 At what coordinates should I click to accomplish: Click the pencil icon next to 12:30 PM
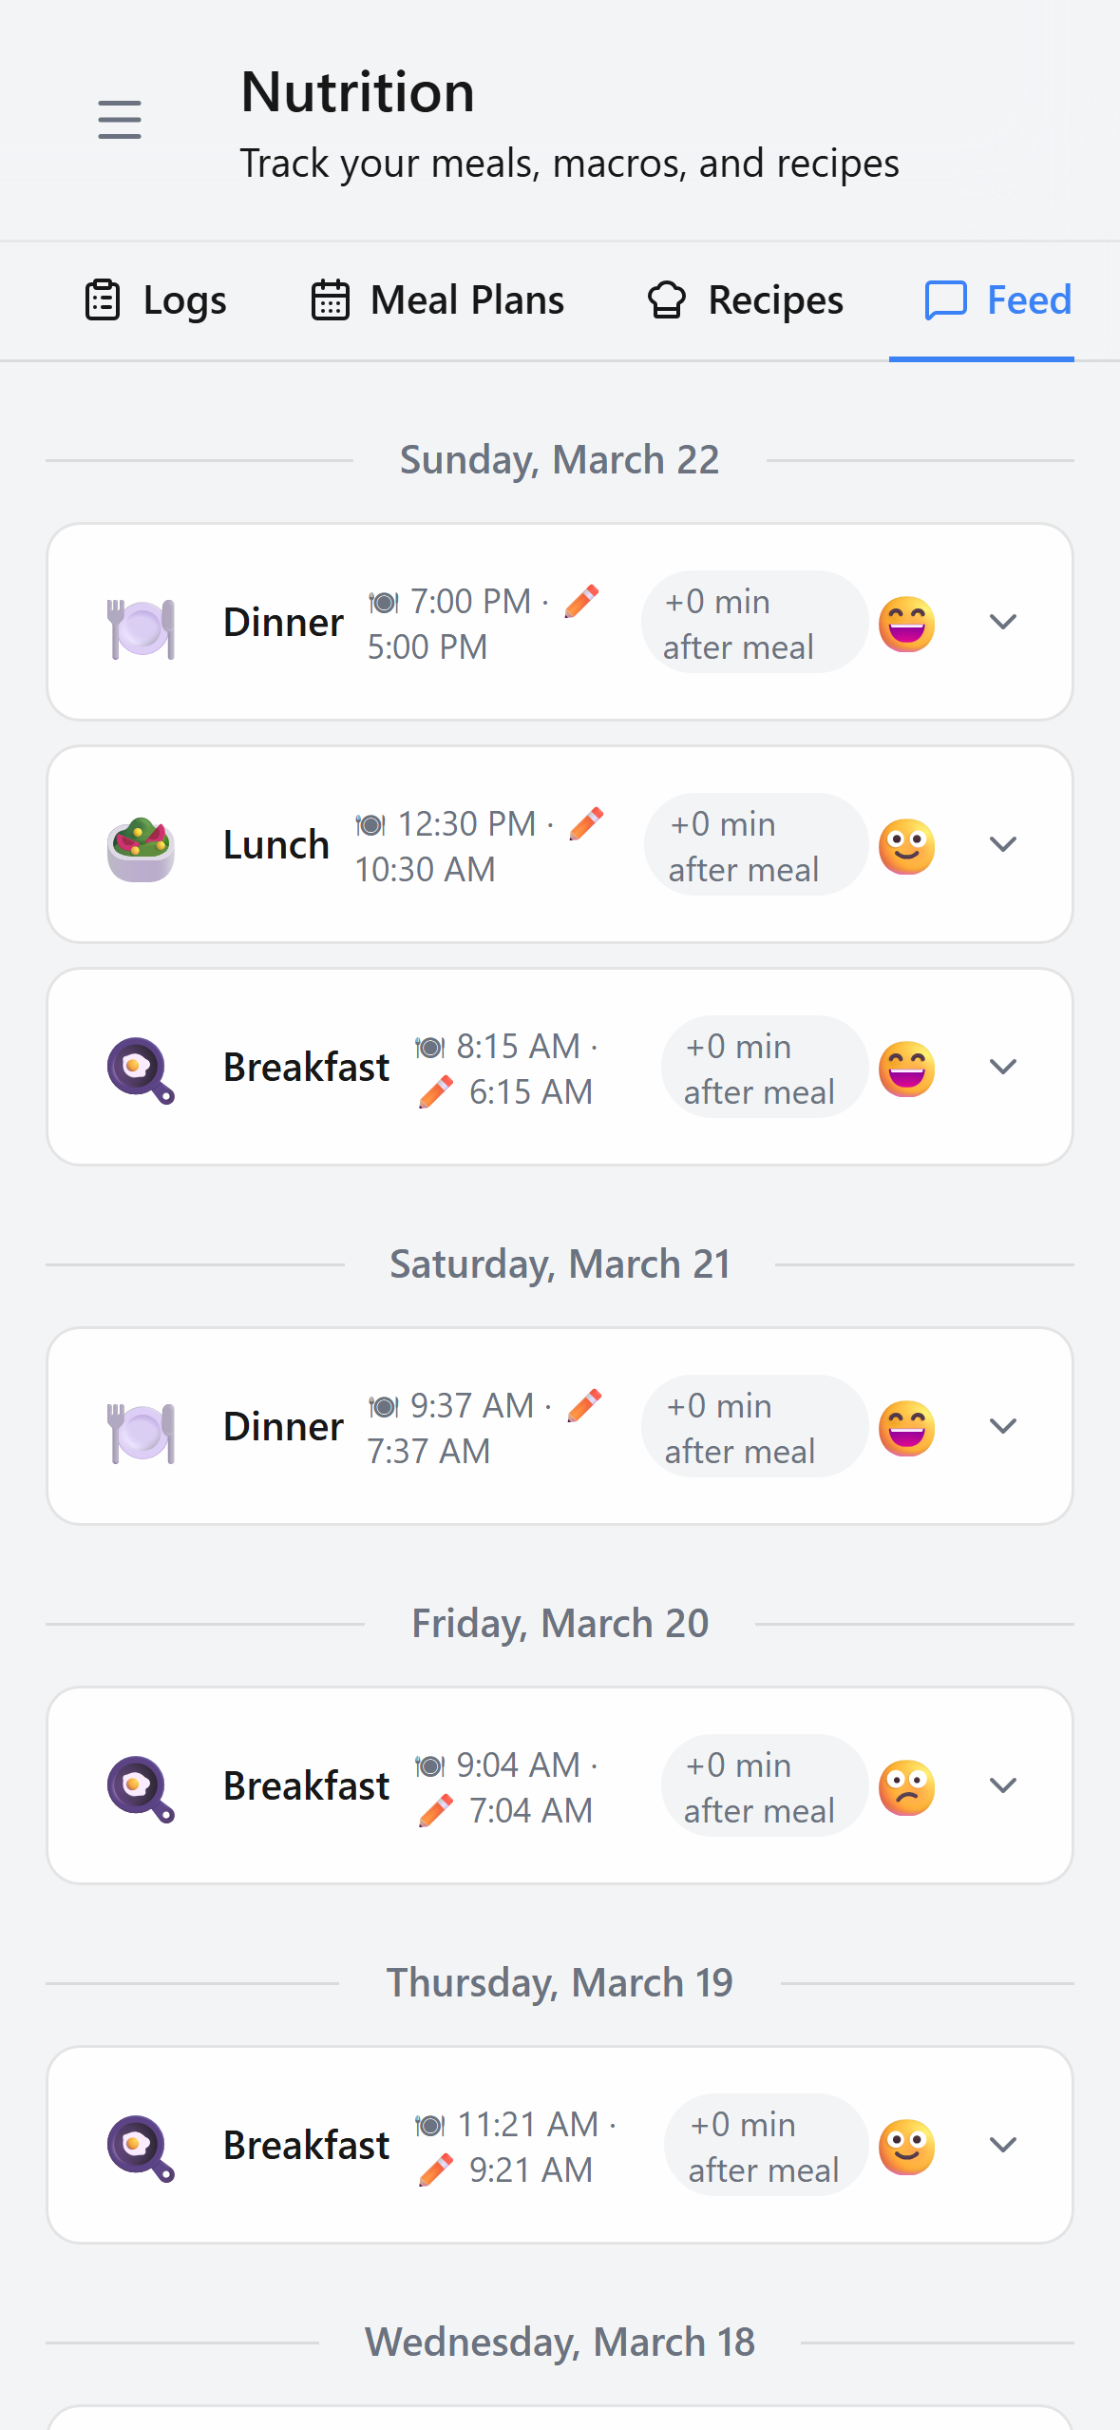tap(586, 823)
